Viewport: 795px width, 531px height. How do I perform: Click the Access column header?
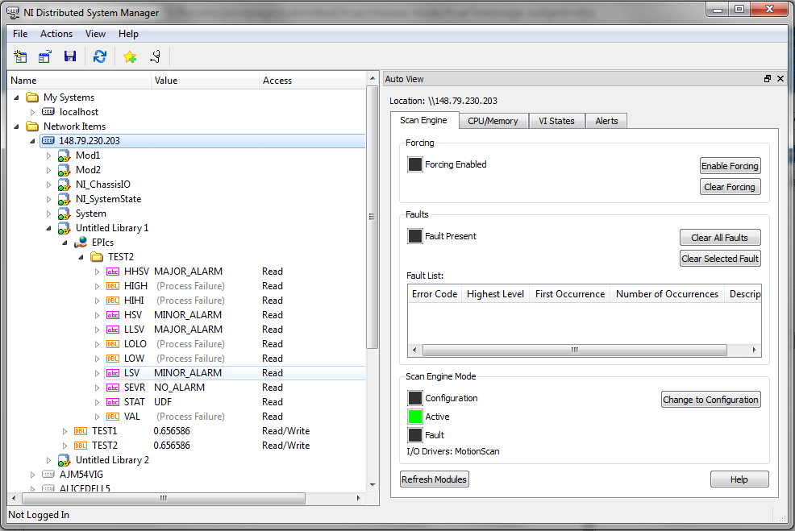coord(312,80)
